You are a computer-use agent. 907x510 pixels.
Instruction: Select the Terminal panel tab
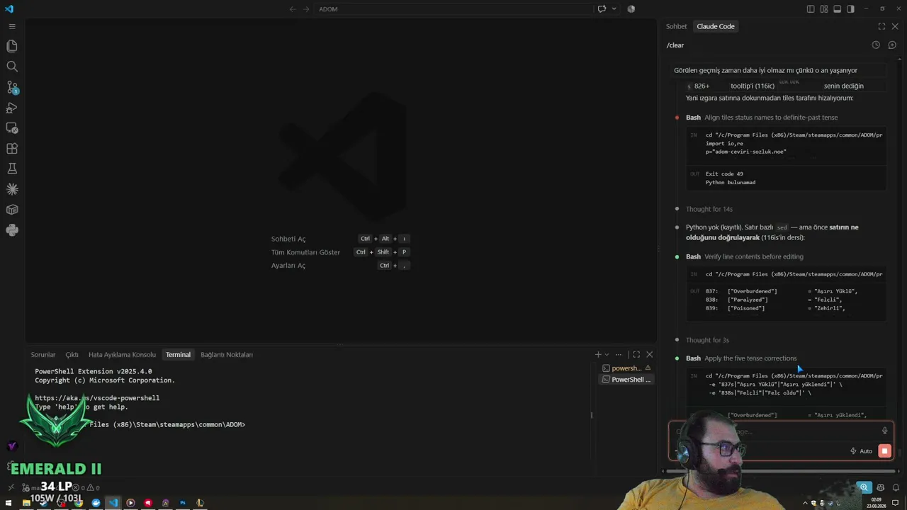tap(178, 355)
